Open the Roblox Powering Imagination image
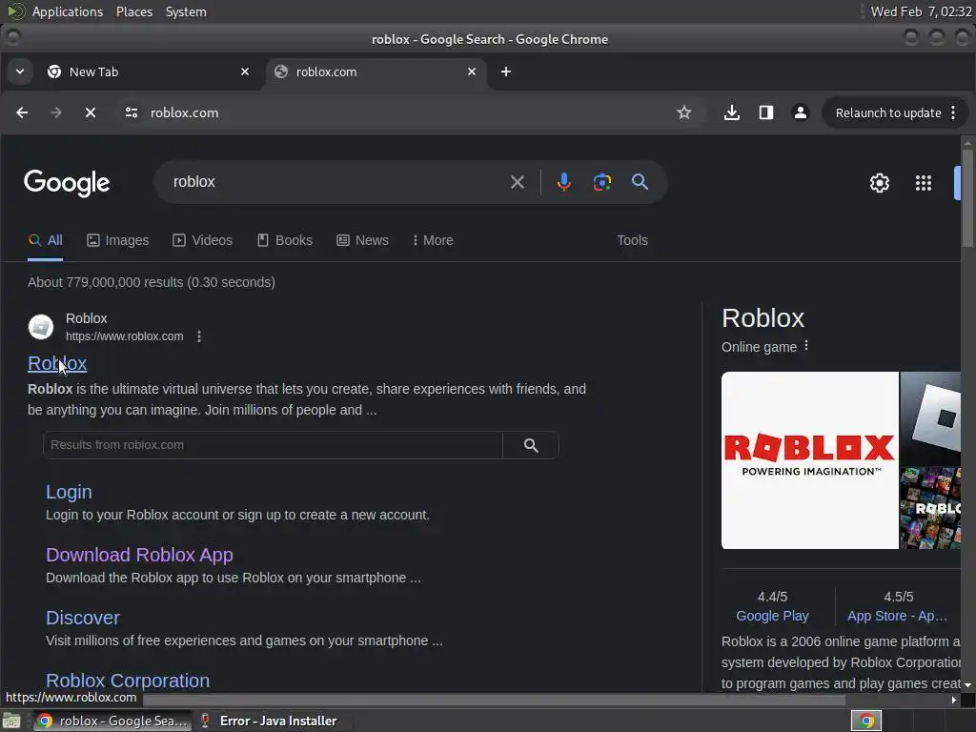 point(809,460)
